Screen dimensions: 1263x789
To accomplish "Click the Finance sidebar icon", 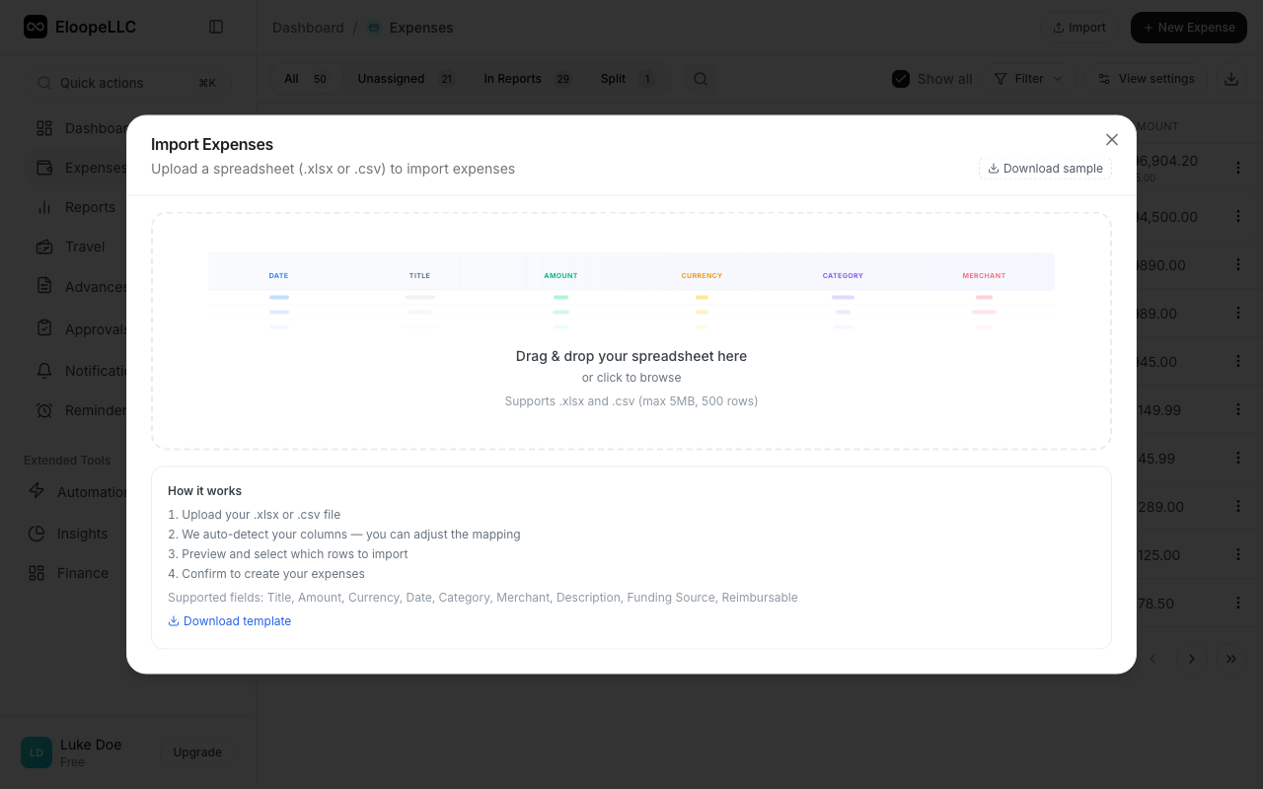I will click(x=37, y=573).
